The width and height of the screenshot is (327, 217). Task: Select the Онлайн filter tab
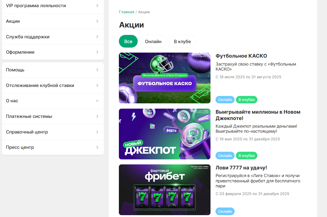point(153,41)
